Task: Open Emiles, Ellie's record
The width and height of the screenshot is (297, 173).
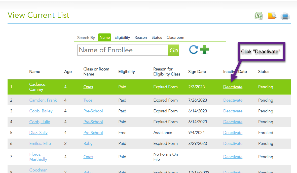Action: pyautogui.click(x=40, y=143)
